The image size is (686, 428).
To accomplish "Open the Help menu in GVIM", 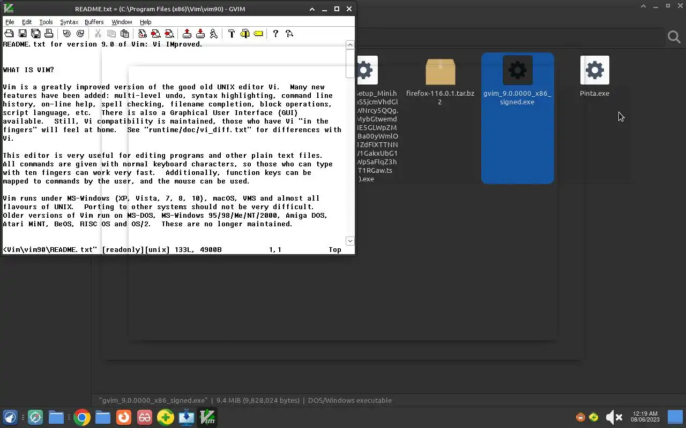I will coord(145,22).
